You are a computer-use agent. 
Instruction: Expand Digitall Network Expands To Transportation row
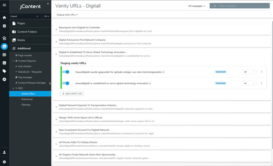click(x=56, y=107)
